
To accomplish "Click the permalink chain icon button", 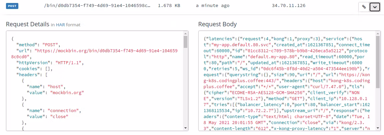I will [364, 7].
